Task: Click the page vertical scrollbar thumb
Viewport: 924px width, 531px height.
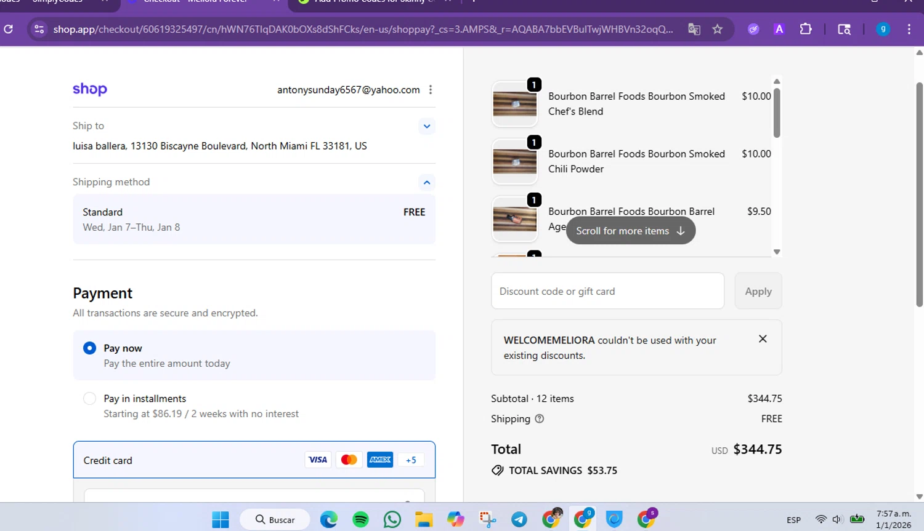Action: (919, 194)
